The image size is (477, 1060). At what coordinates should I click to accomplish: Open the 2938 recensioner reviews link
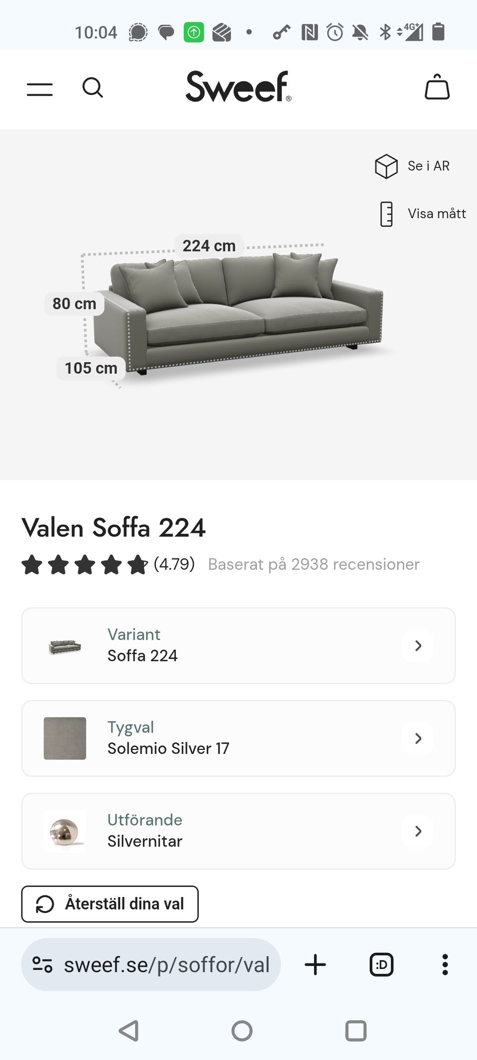point(314,564)
